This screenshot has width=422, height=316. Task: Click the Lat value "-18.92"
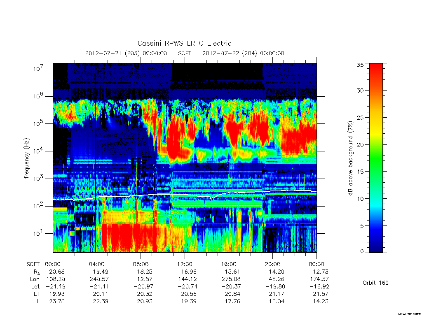319,286
